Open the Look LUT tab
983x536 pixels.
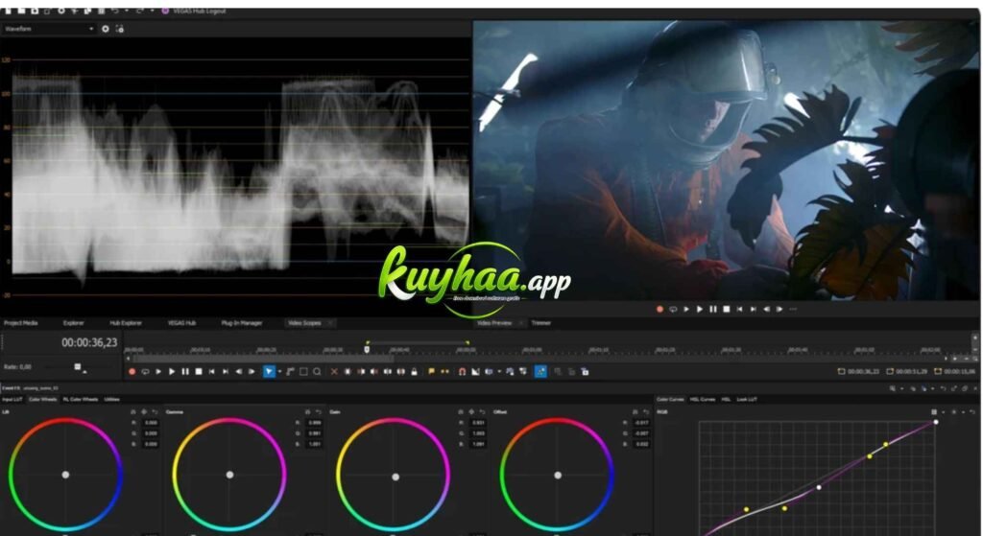[x=746, y=399]
